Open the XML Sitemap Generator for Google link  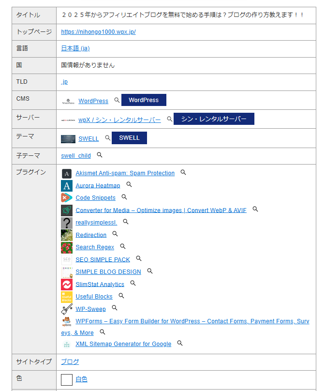[123, 344]
